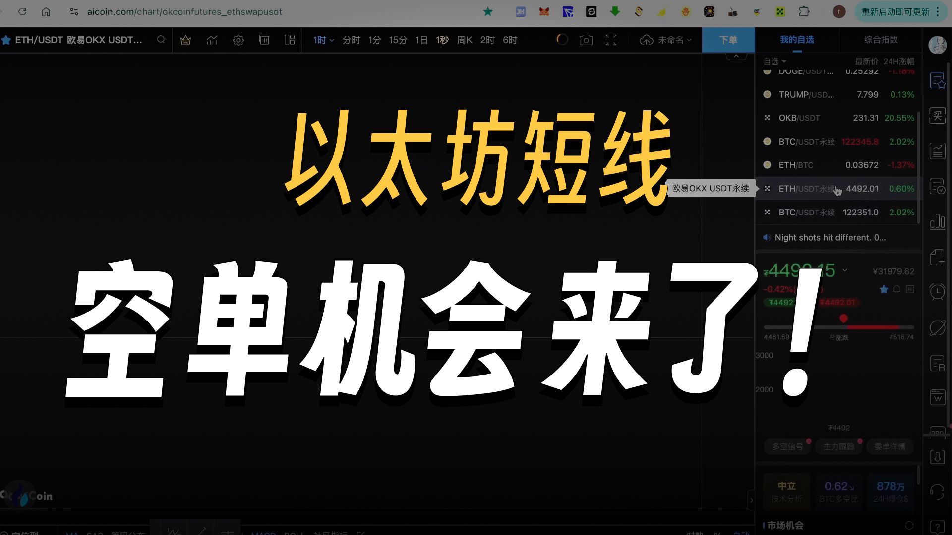952x535 pixels.
Task: Expand the 1时 timeframe dropdown
Action: coord(323,40)
